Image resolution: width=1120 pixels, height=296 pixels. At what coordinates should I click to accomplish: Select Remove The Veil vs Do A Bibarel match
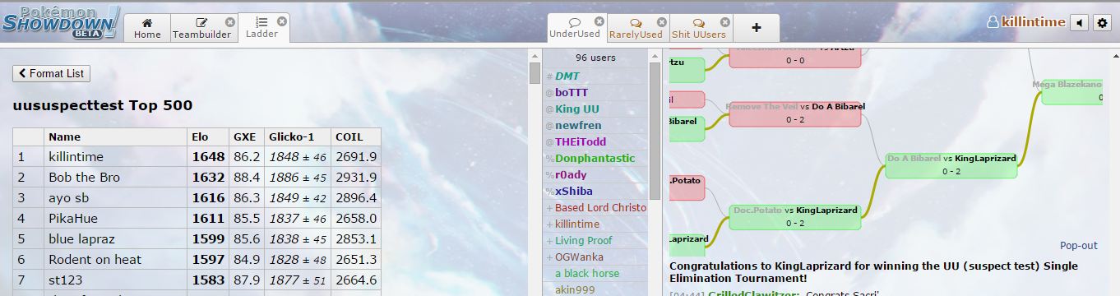click(795, 113)
